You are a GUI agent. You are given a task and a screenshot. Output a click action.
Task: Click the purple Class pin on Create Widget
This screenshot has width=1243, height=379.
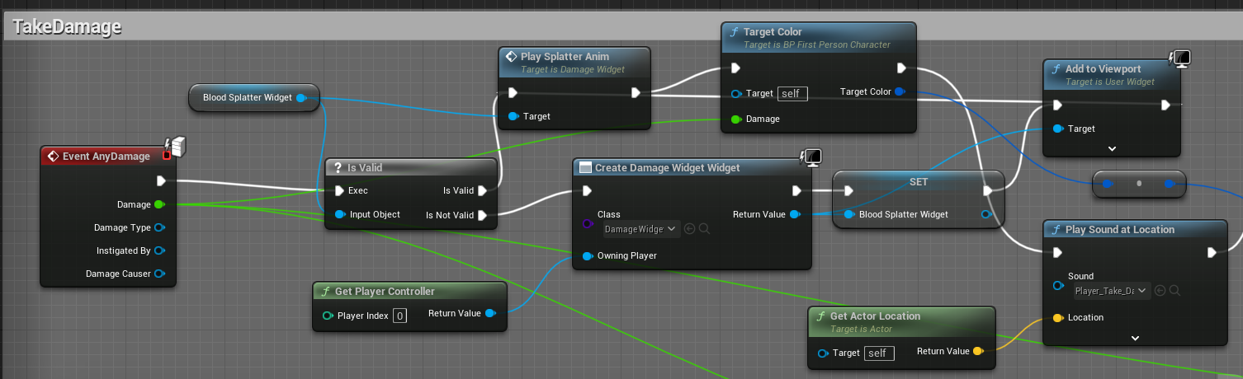[x=588, y=223]
